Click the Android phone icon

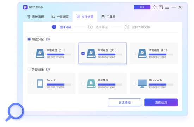(40, 83)
